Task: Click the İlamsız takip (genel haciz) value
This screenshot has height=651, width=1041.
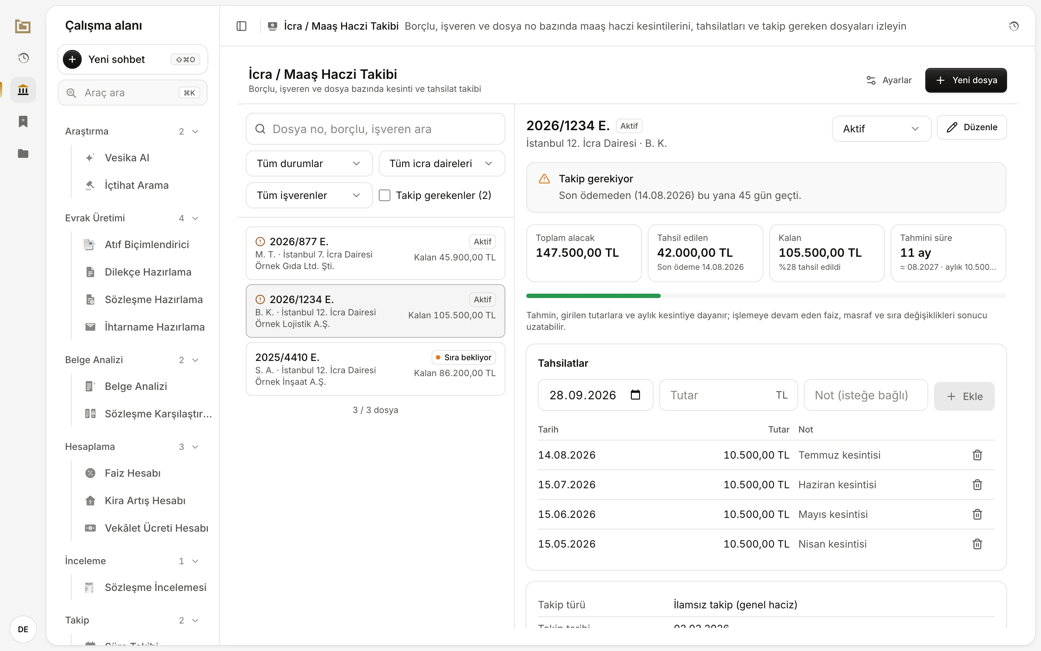Action: pyautogui.click(x=735, y=605)
